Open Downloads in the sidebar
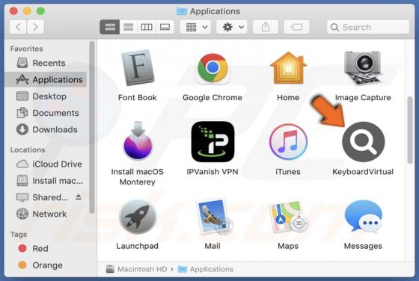The height and width of the screenshot is (281, 419). (46, 129)
